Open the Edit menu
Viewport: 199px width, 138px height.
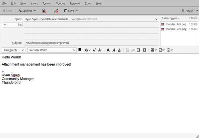[13, 3]
